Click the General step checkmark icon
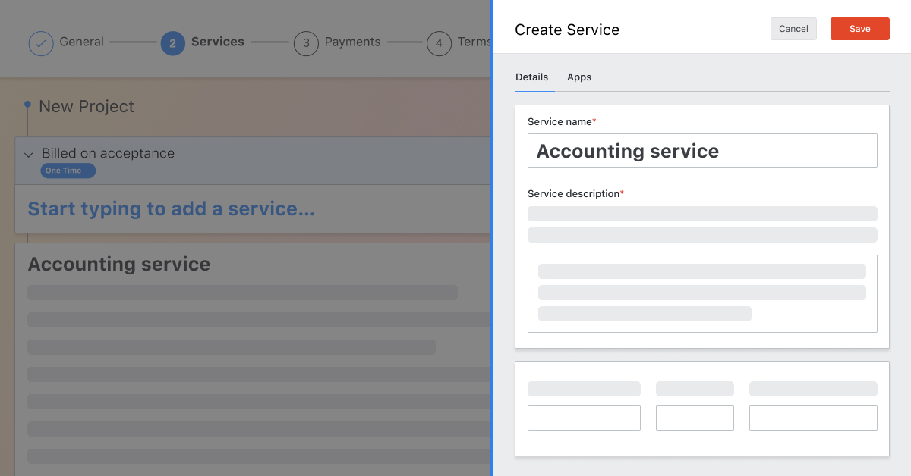The width and height of the screenshot is (911, 476). pyautogui.click(x=41, y=43)
